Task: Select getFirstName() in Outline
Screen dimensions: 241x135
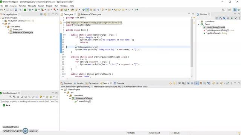Action: tap(214, 33)
